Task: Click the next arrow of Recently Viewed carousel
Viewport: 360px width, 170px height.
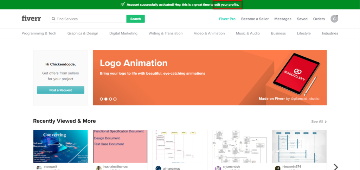Action: click(336, 166)
